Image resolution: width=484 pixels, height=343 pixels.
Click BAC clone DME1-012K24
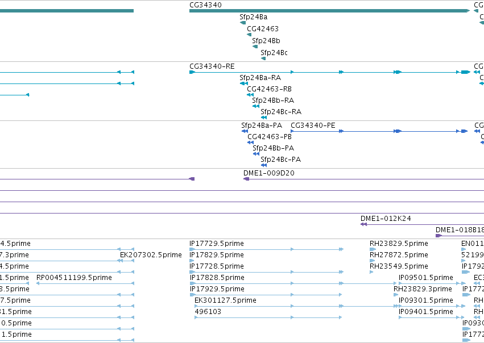pos(386,219)
